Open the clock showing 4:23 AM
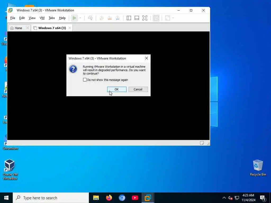The image size is (271, 203). click(248, 198)
